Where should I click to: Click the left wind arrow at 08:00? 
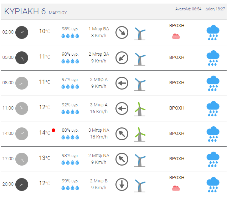point(122,83)
